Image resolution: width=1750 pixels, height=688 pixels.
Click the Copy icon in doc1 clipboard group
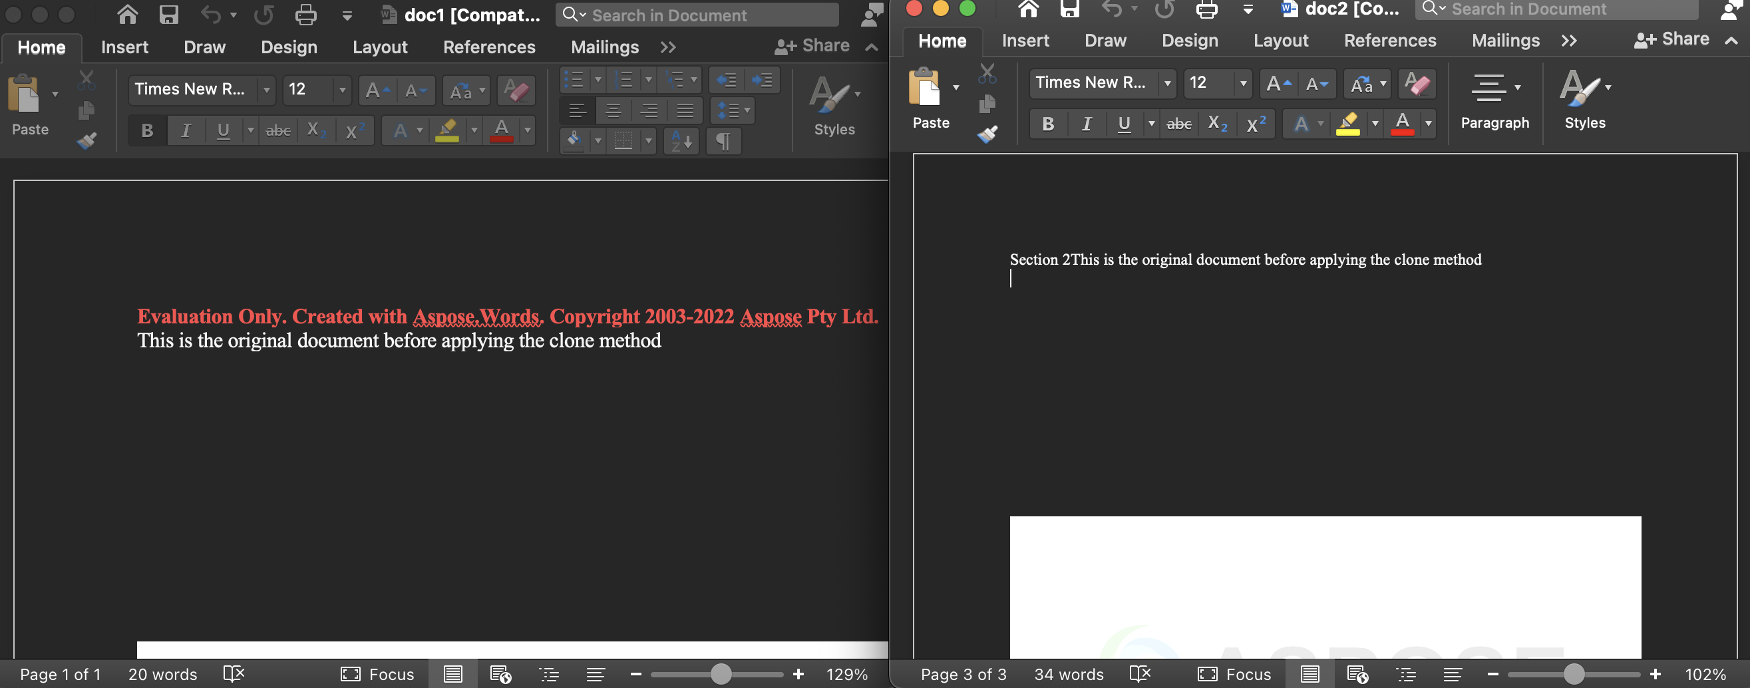(87, 110)
